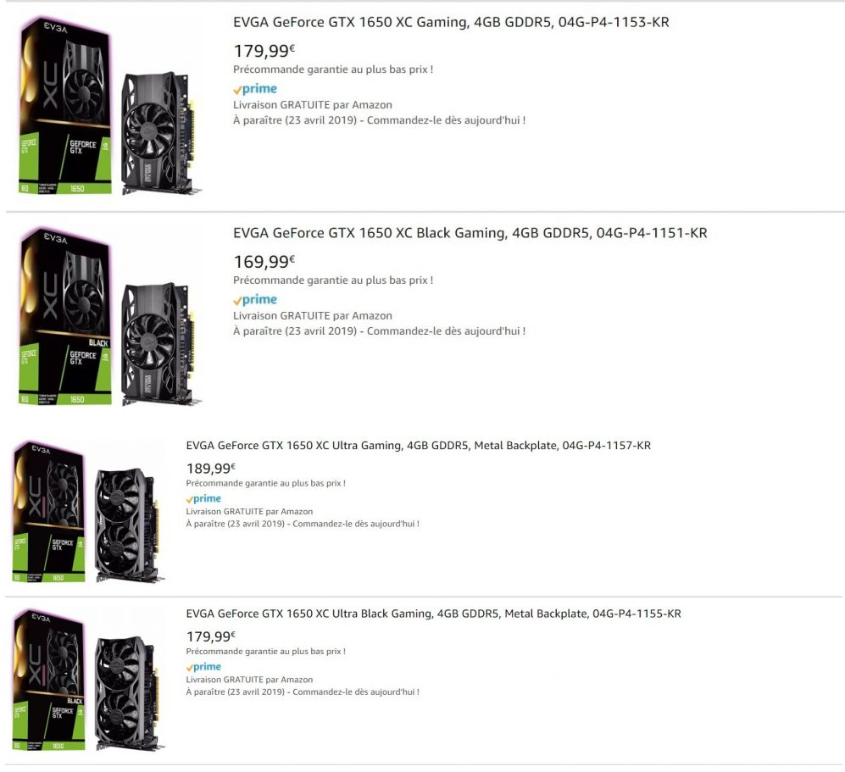Open the GTX 1650 XC Ultra Black Gaming title
845x772 pixels.
433,614
